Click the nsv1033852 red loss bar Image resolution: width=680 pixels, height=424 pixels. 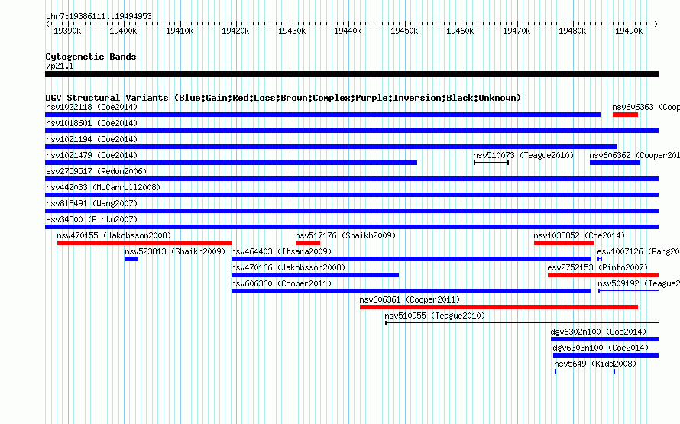click(564, 243)
